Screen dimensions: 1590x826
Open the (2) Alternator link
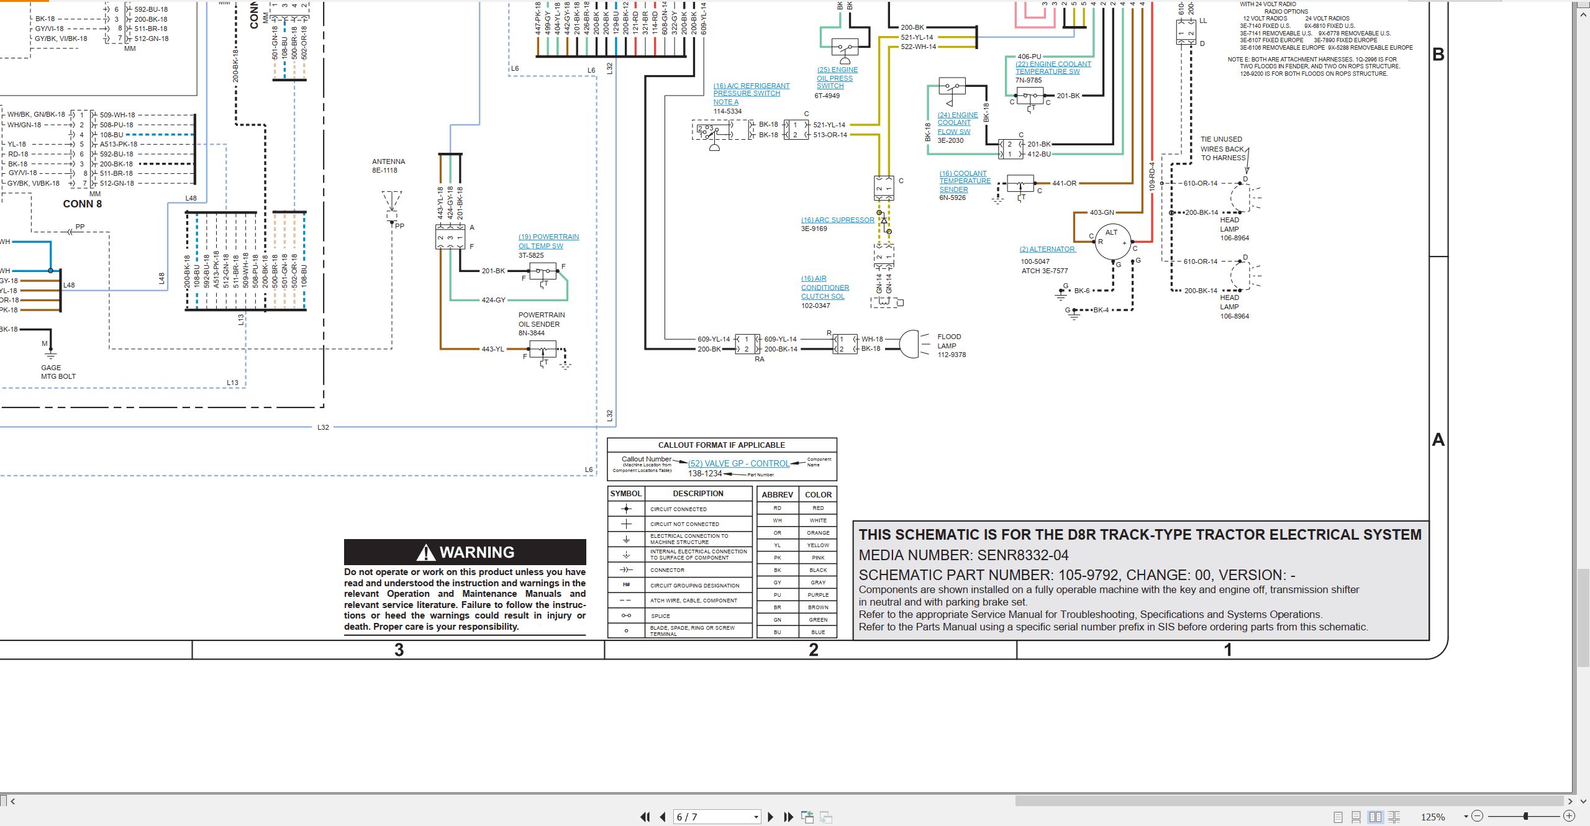pyautogui.click(x=1047, y=249)
